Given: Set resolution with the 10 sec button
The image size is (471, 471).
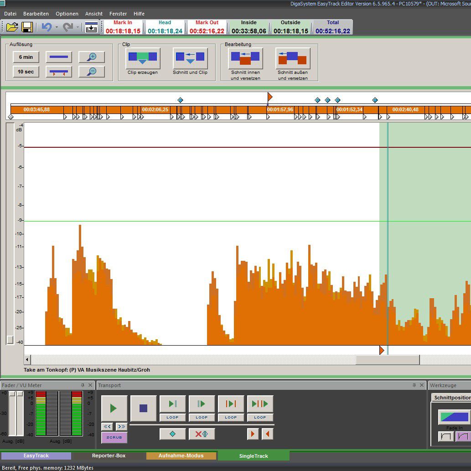Looking at the screenshot, I should point(26,72).
